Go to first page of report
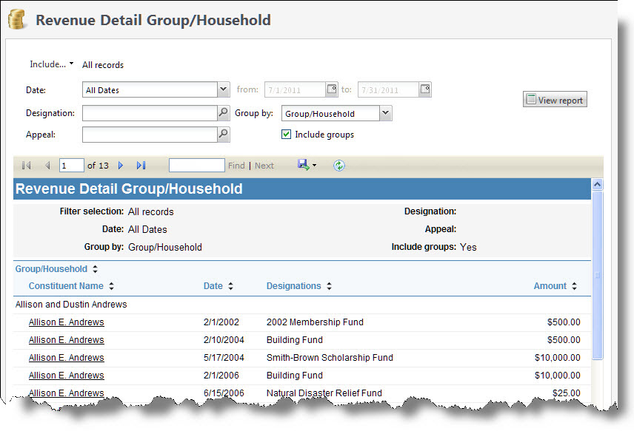Image resolution: width=634 pixels, height=431 pixels. 27,166
